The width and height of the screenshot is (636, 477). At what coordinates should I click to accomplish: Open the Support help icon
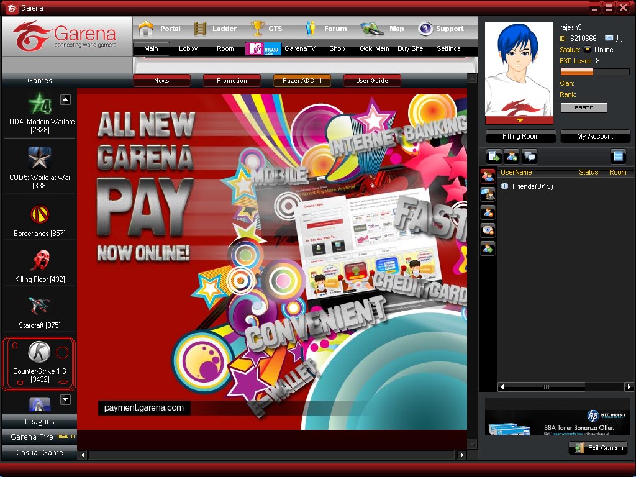[x=425, y=29]
